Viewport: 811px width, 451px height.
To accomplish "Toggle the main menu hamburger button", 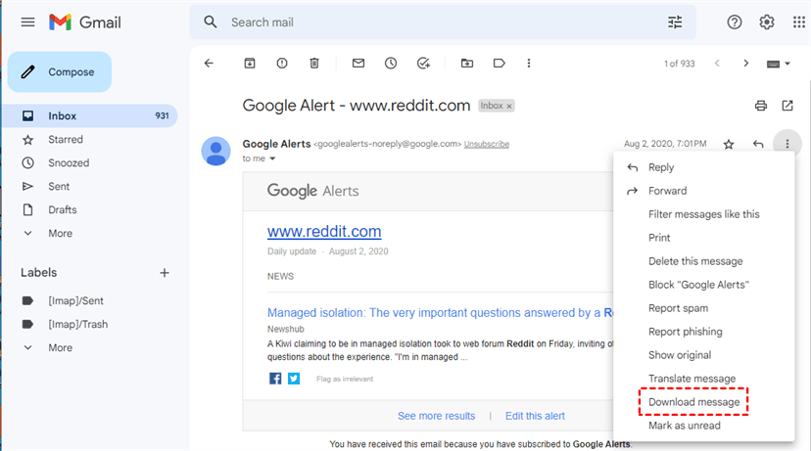I will pyautogui.click(x=27, y=22).
